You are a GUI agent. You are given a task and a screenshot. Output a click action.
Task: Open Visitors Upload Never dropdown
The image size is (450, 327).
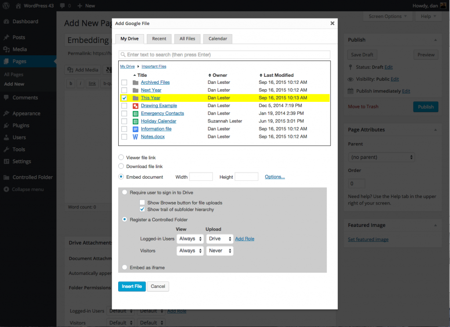point(220,251)
